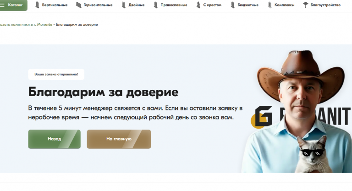Click the Горизонтальные monument icon
This screenshot has height=191, width=352.
click(x=78, y=5)
